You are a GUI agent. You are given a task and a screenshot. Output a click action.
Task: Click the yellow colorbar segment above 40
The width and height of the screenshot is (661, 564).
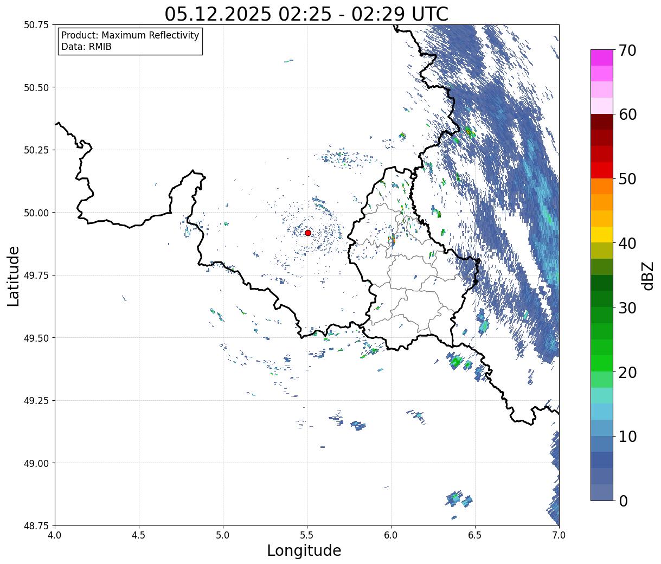[602, 235]
